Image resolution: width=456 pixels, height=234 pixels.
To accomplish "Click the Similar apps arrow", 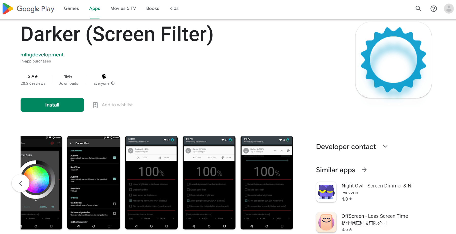I will click(x=364, y=170).
